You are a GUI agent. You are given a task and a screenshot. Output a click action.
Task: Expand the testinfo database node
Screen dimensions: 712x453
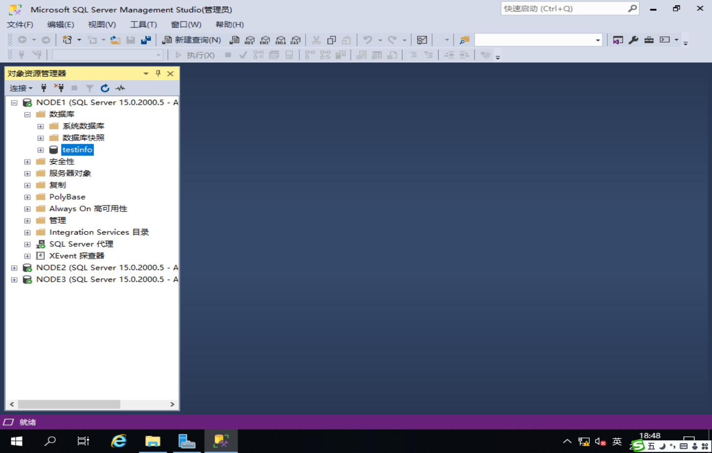tap(41, 150)
